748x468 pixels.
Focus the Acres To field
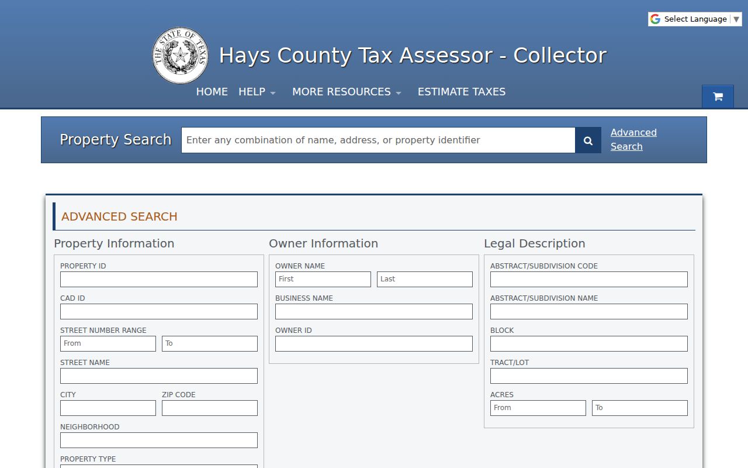coord(640,408)
